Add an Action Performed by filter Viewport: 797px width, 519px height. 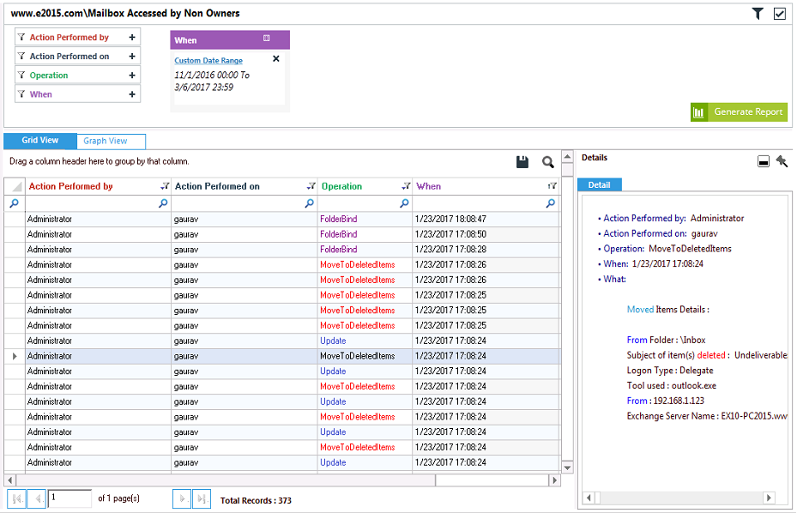132,37
